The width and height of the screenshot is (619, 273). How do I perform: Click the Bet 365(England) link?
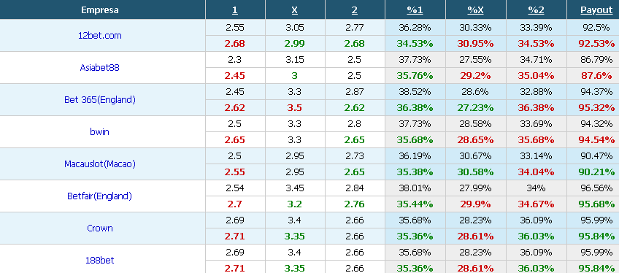pyautogui.click(x=99, y=100)
